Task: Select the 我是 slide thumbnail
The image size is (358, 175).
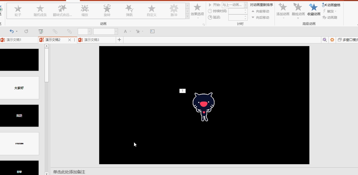Action: (19, 116)
